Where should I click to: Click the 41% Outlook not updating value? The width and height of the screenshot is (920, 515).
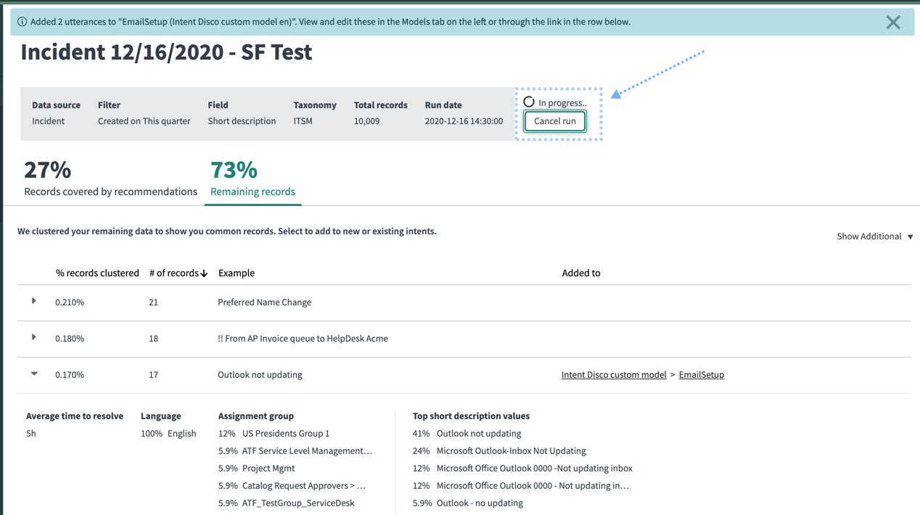coord(467,434)
